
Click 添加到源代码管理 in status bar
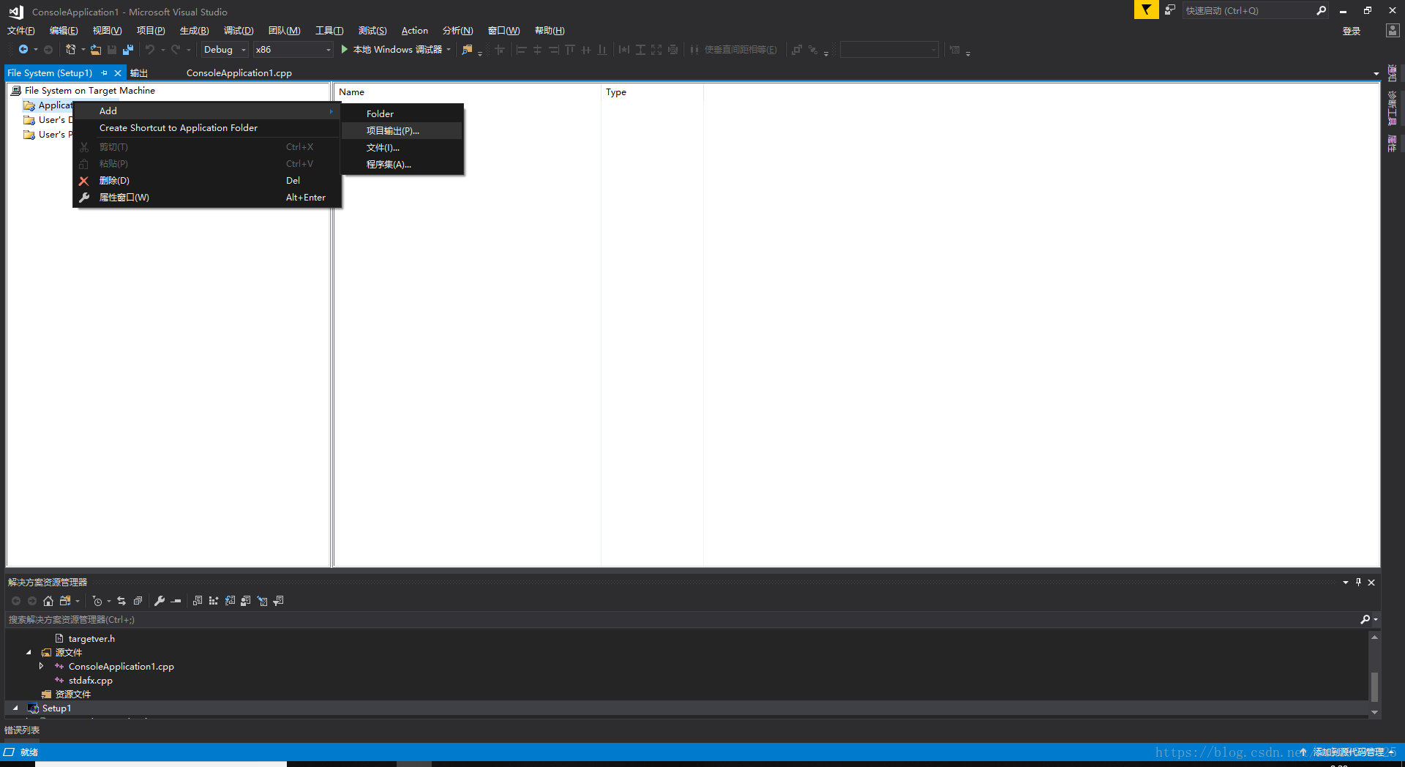(x=1349, y=752)
